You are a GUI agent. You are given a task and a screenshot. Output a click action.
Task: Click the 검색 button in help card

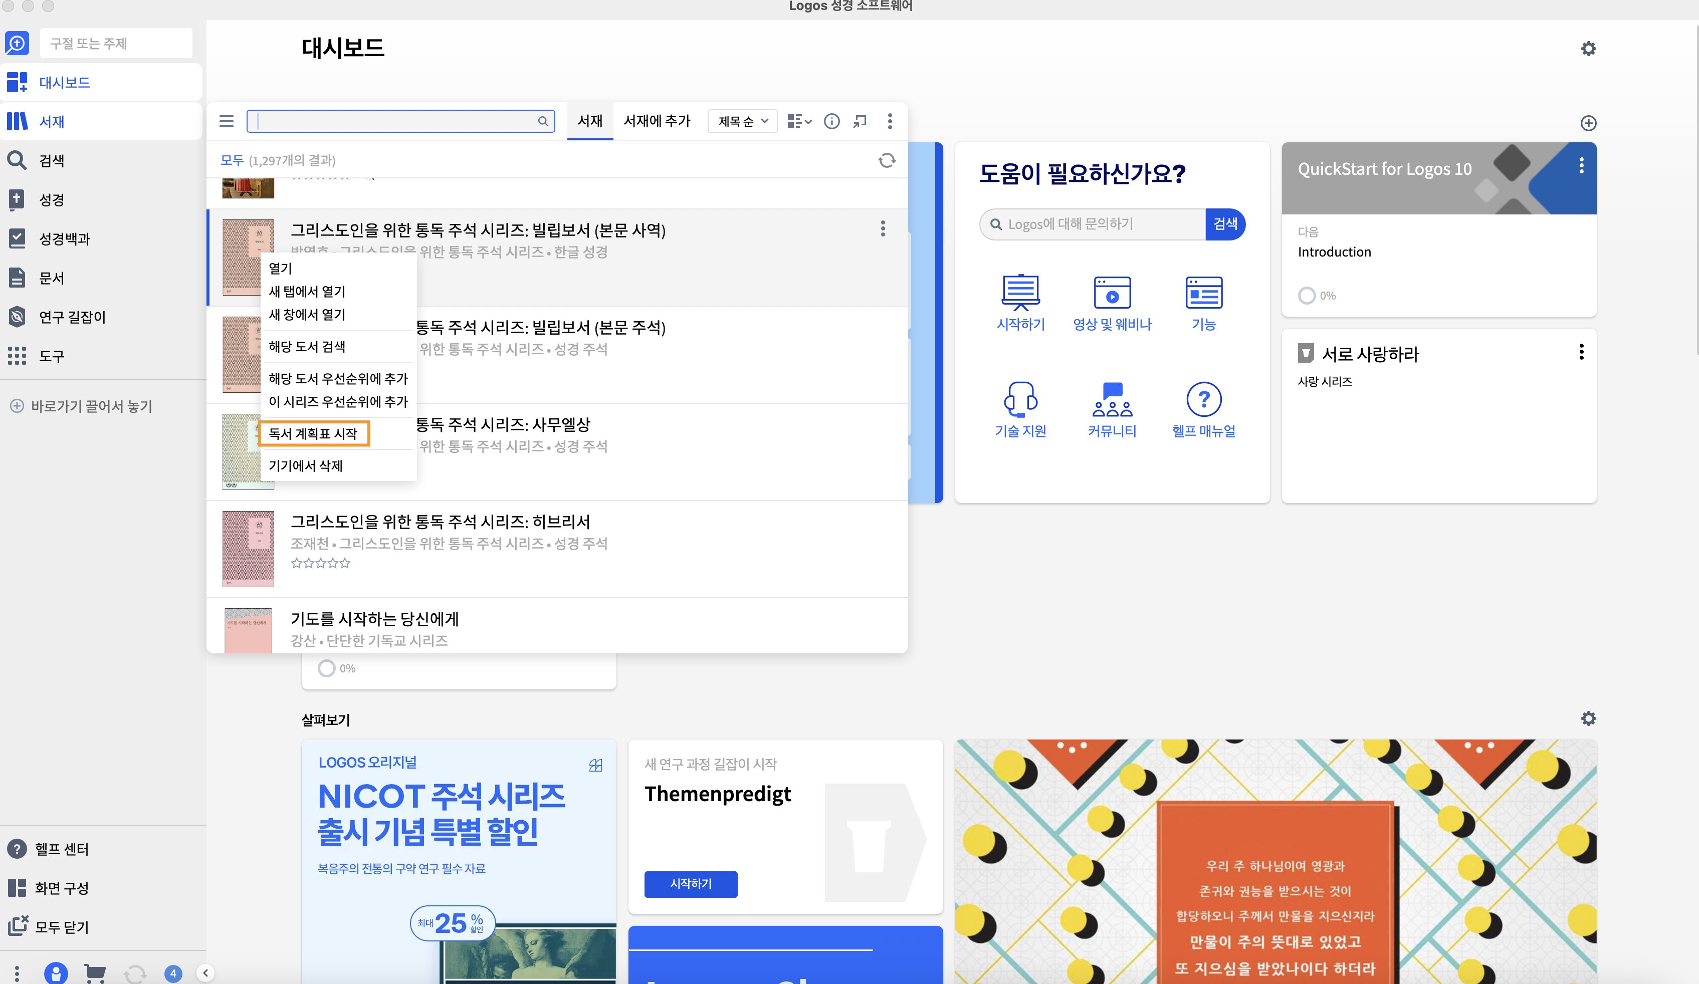(x=1225, y=224)
